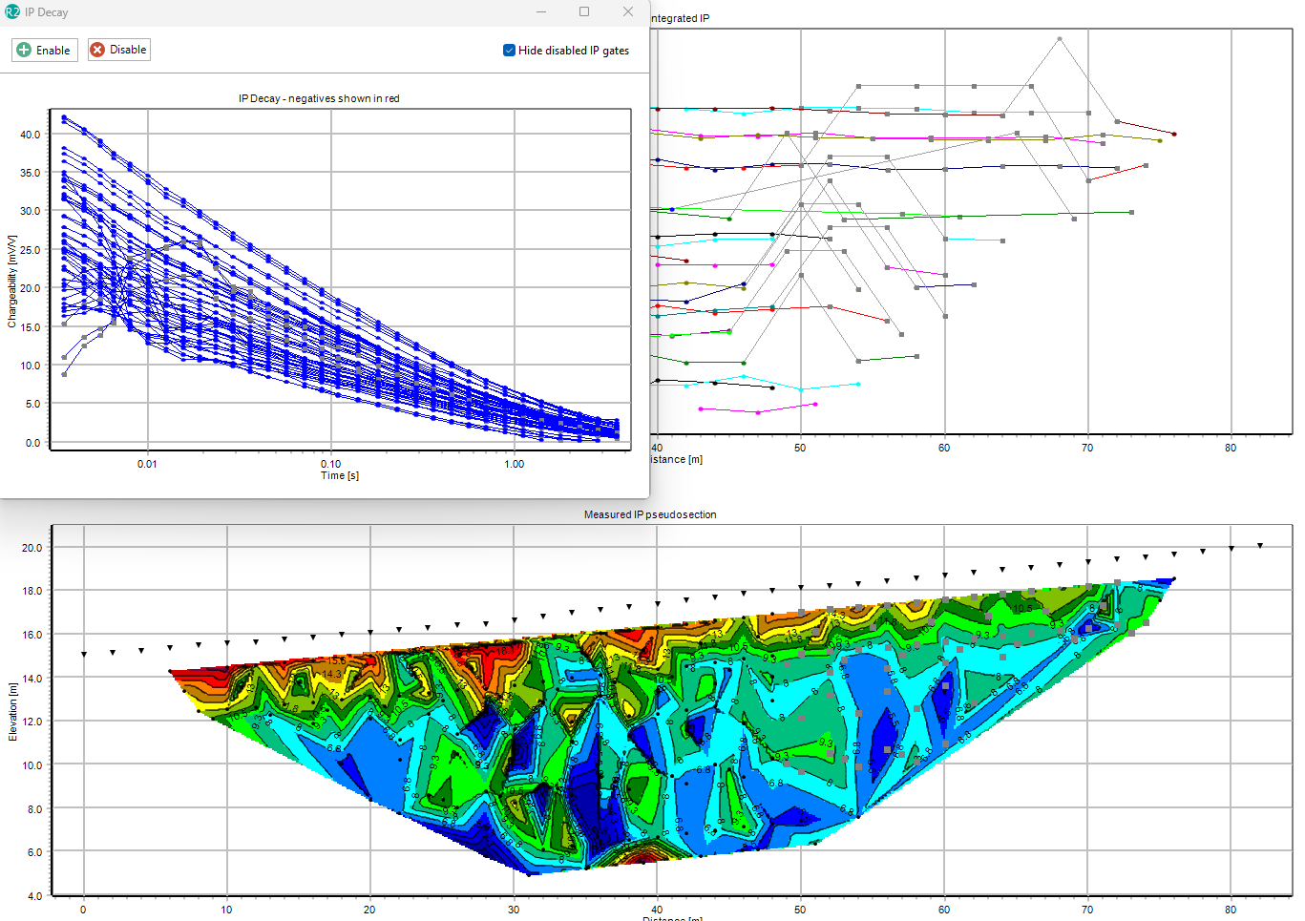Click the 6.0 elevation tick in the pseudosection
The image size is (1305, 921).
click(x=34, y=852)
